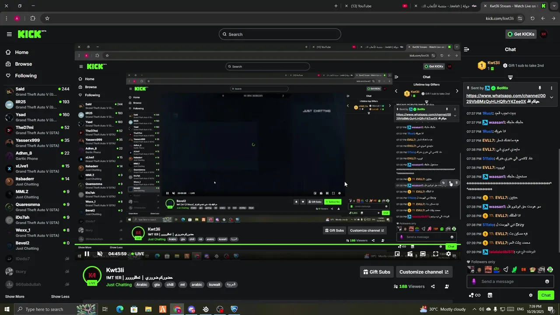This screenshot has height=315, width=560.
Task: Open Kwt3li channel avatar with LIVE badge
Action: coord(92,276)
